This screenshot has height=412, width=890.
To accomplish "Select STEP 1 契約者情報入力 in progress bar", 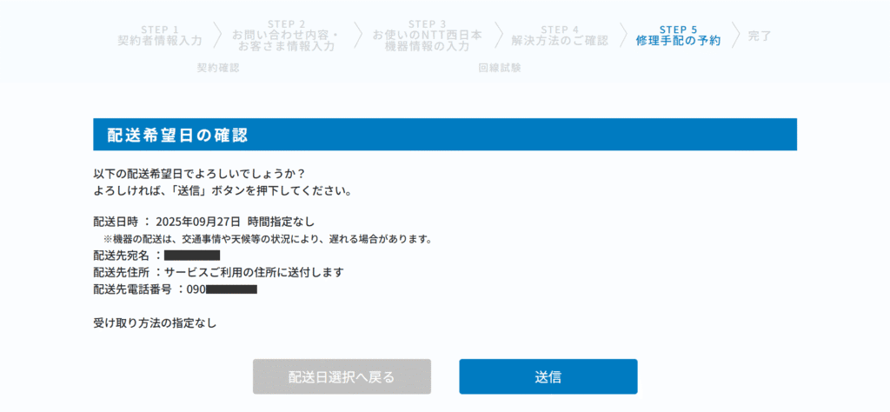I will click(x=160, y=36).
